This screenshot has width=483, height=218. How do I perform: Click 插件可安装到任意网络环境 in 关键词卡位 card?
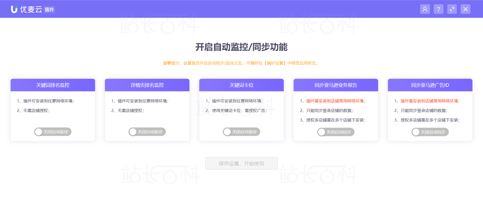(x=237, y=101)
